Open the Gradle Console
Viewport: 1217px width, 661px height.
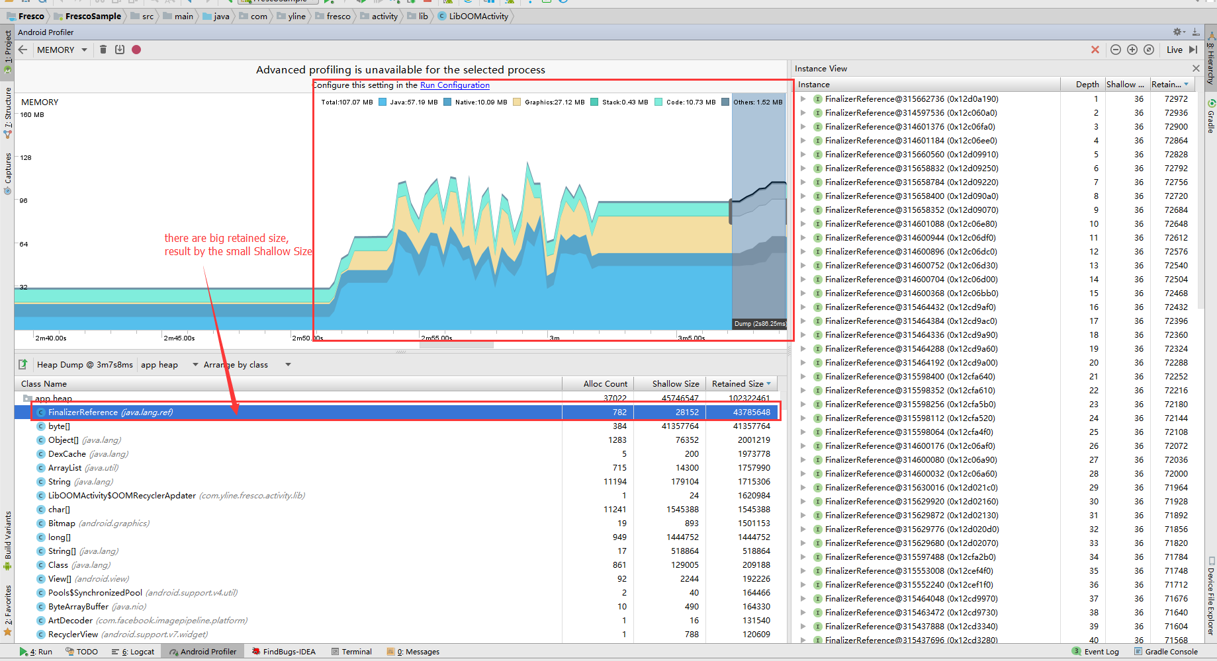click(1165, 652)
